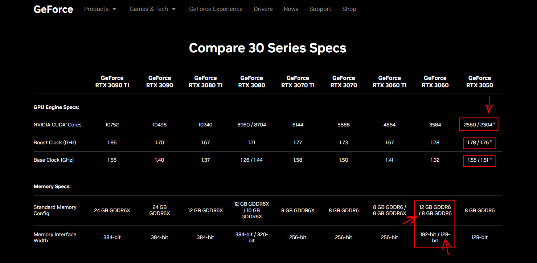The width and height of the screenshot is (537, 263).
Task: Click the GeForce logo
Action: click(x=53, y=9)
